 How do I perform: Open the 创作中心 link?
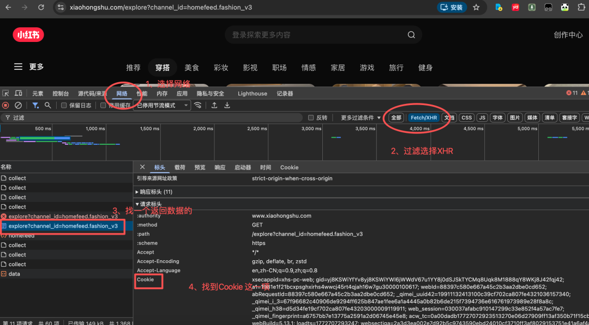pos(568,35)
